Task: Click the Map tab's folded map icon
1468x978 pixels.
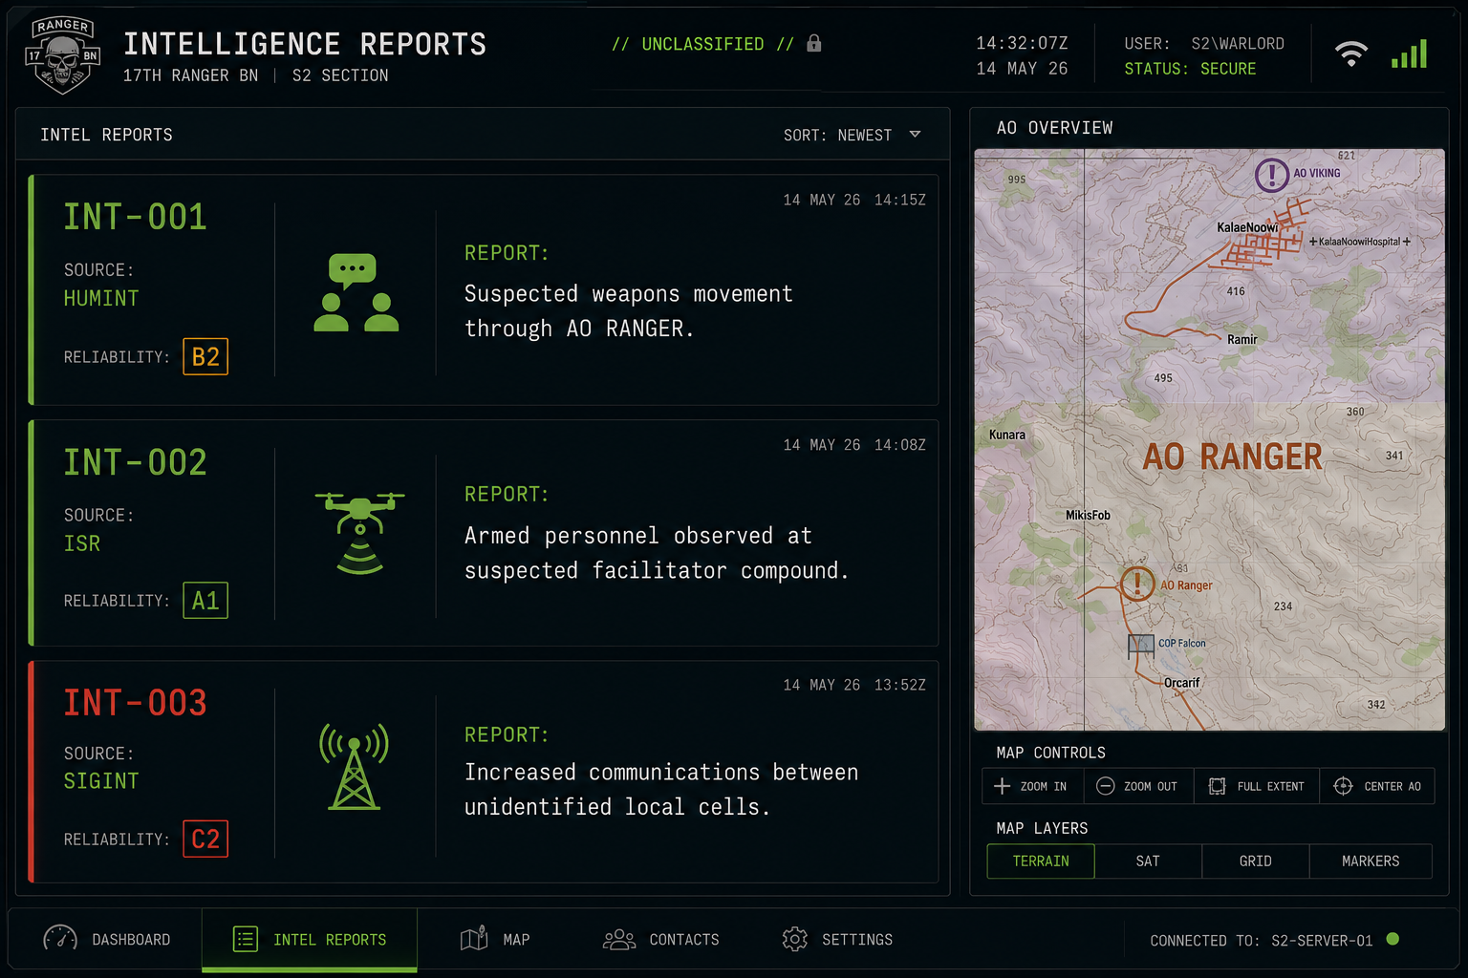Action: [x=474, y=939]
